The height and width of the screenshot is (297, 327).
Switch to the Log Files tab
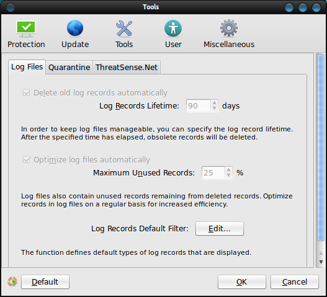click(x=27, y=67)
